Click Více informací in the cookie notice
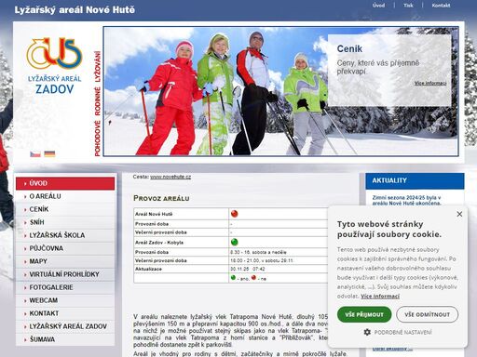 (x=380, y=297)
